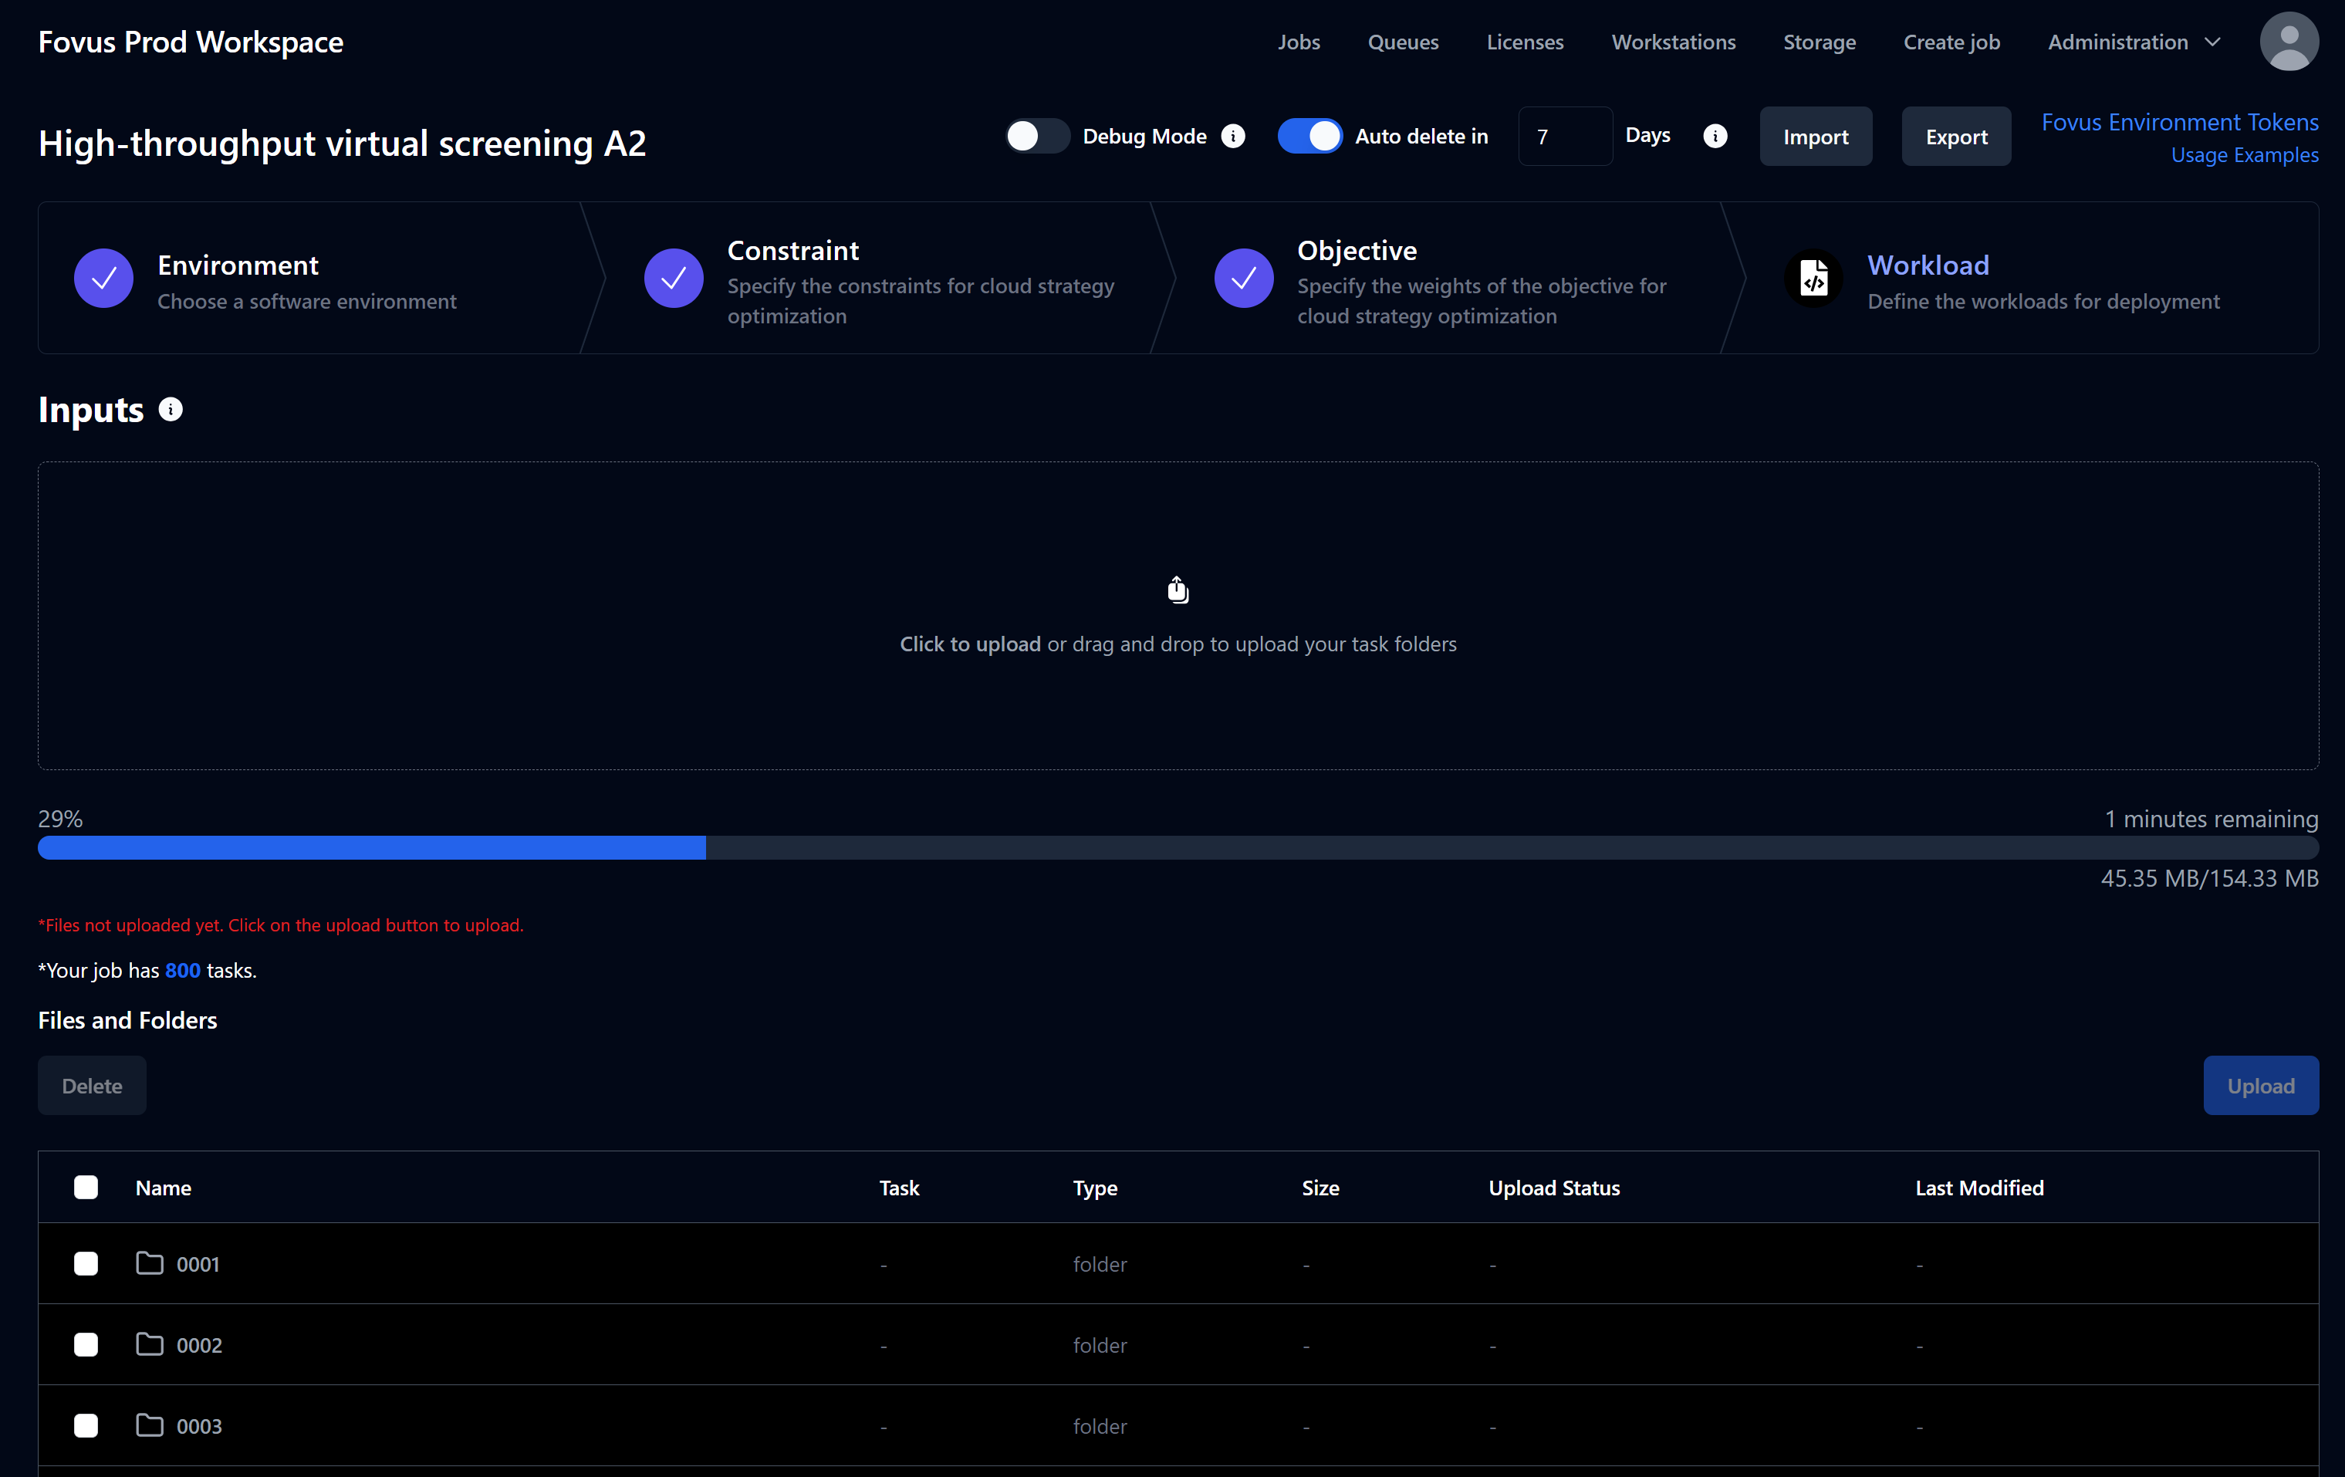Tick the checkbox for folder 0002
Image resolution: width=2345 pixels, height=1477 pixels.
point(86,1344)
